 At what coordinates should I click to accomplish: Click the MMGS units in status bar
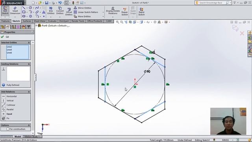225,140
